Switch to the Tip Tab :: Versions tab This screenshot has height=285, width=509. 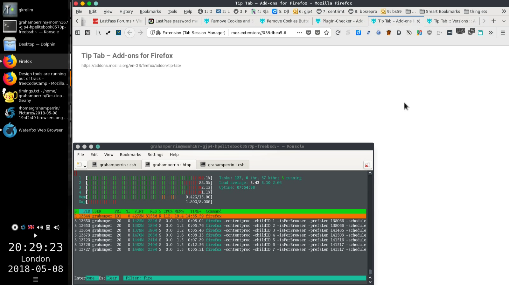pyautogui.click(x=452, y=21)
